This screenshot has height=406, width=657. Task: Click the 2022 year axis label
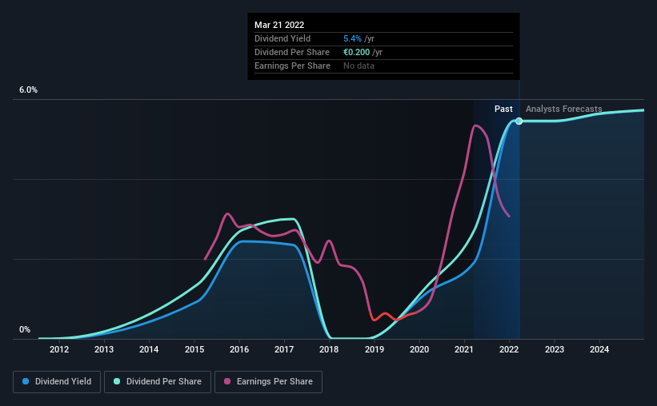[509, 349]
